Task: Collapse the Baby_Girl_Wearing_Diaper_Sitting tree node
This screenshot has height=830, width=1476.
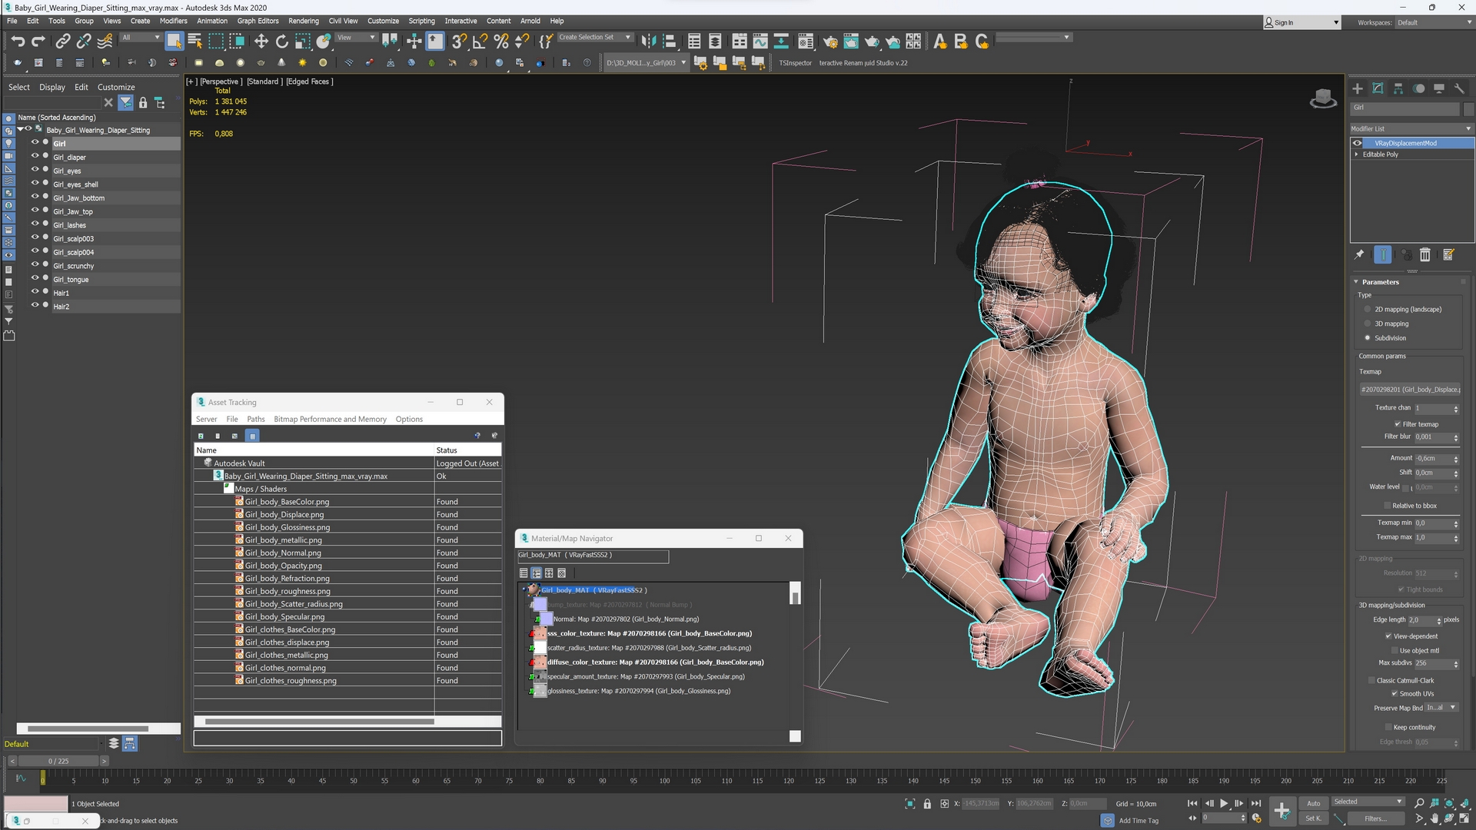Action: (x=21, y=129)
